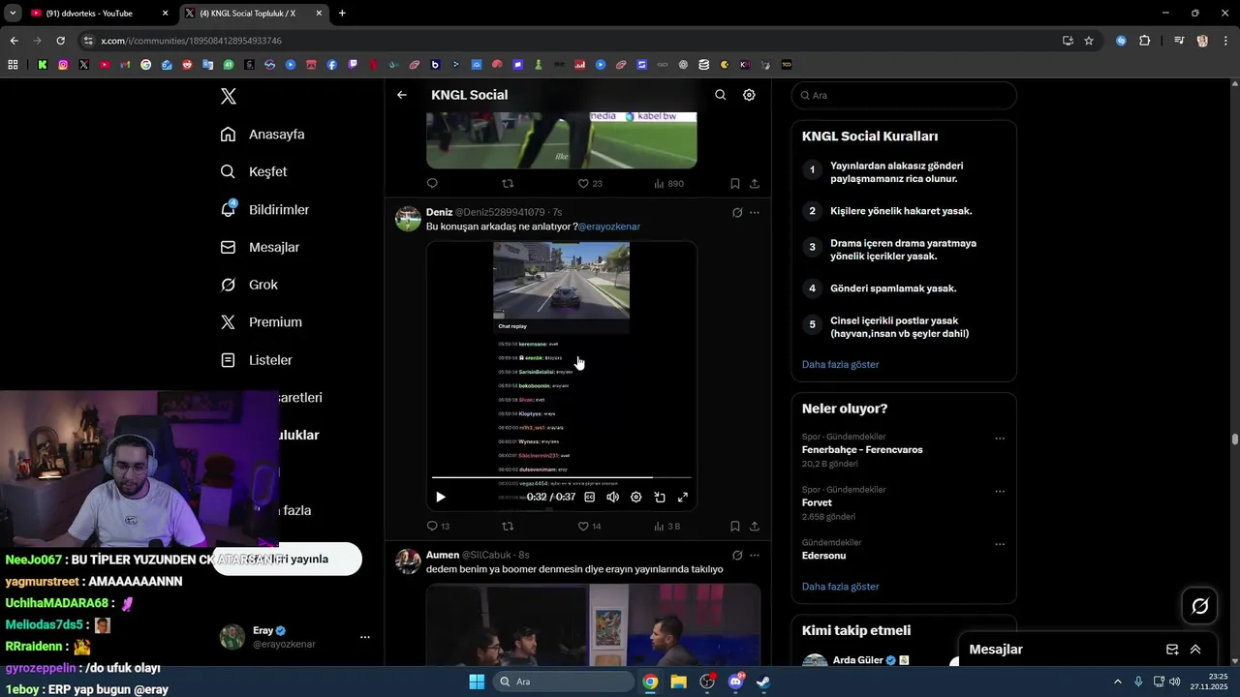Reload the current page

tap(60, 41)
